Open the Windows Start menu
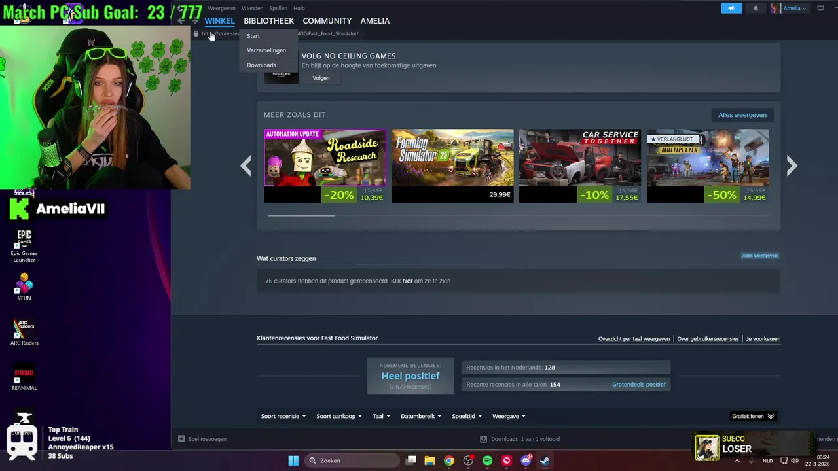The image size is (838, 471). pos(293,461)
